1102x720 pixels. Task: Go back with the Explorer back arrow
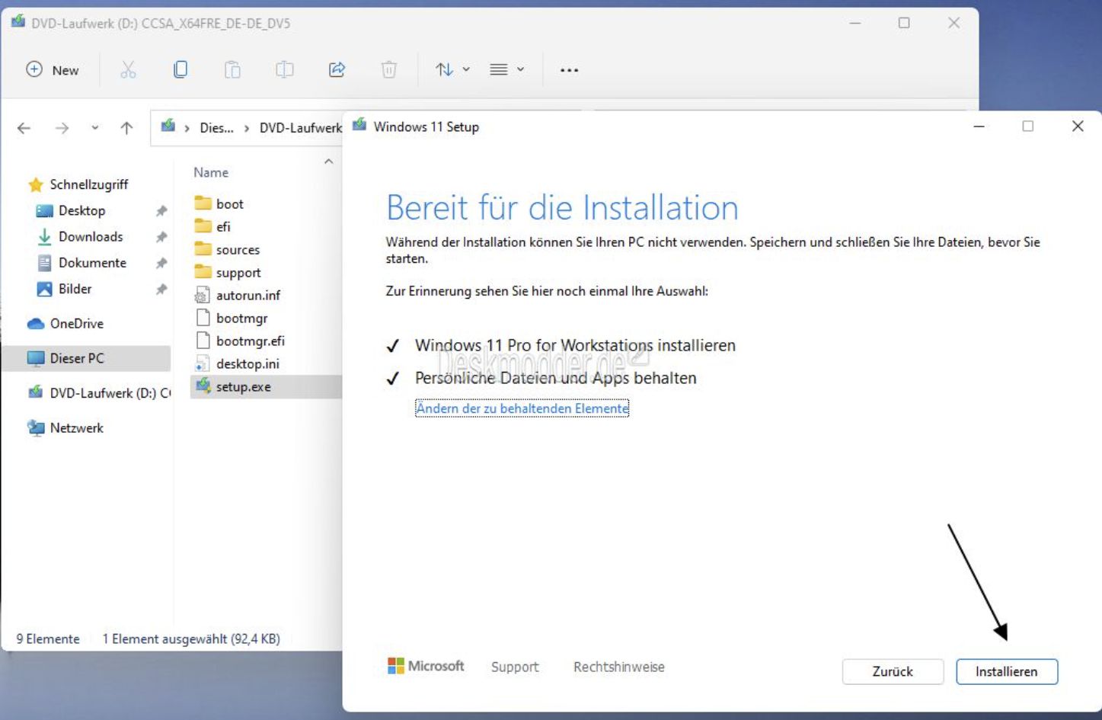[x=24, y=128]
